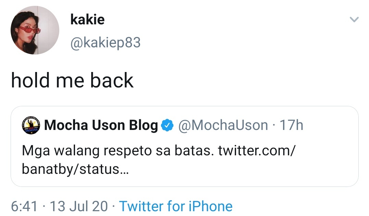Visit the @kakiep83 handle

coord(106,43)
